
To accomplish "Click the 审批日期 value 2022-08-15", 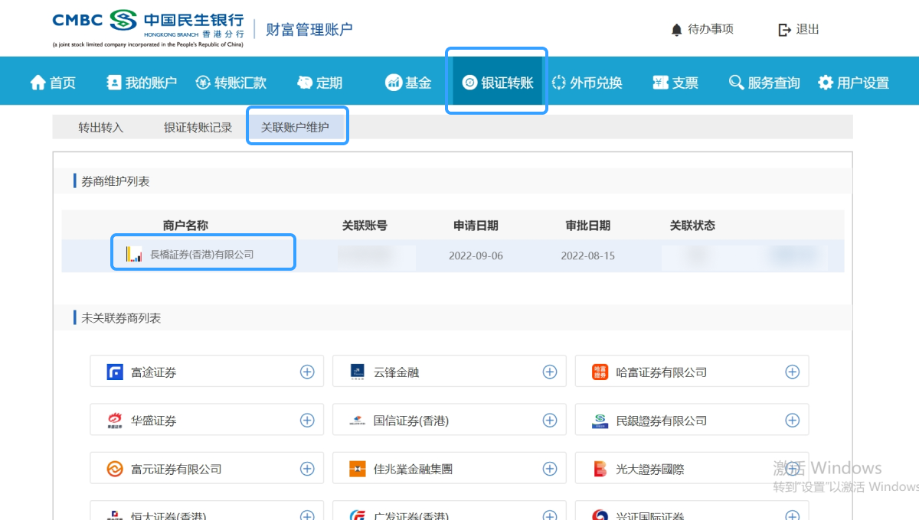I will (x=588, y=255).
